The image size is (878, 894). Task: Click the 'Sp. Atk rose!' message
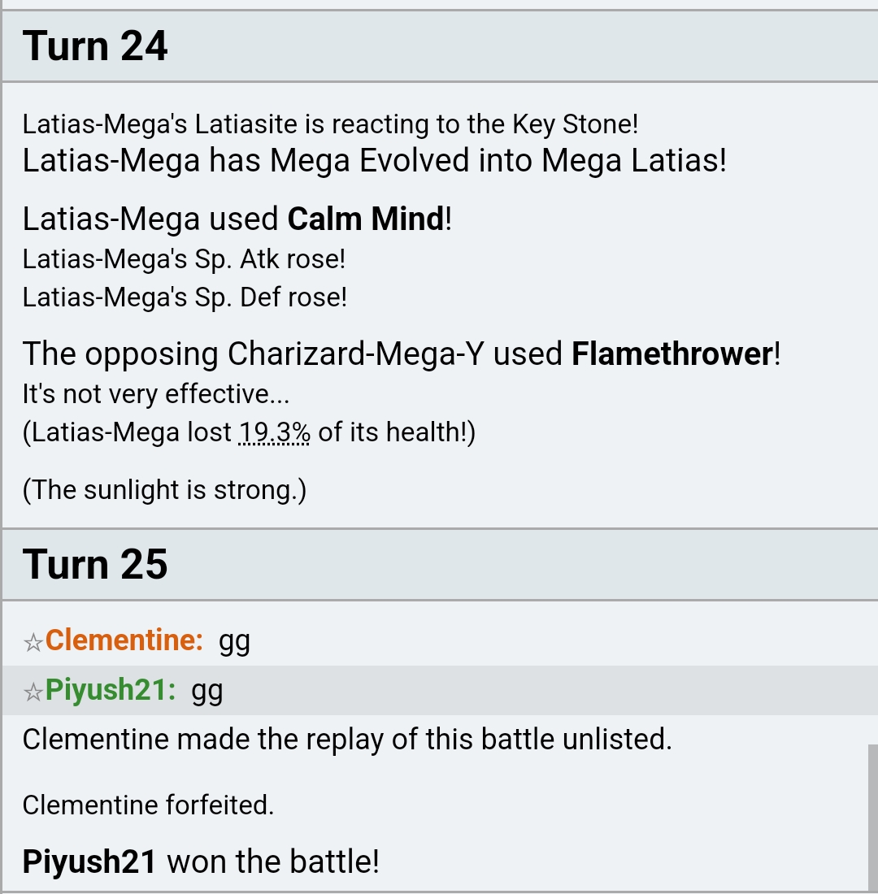(x=184, y=259)
